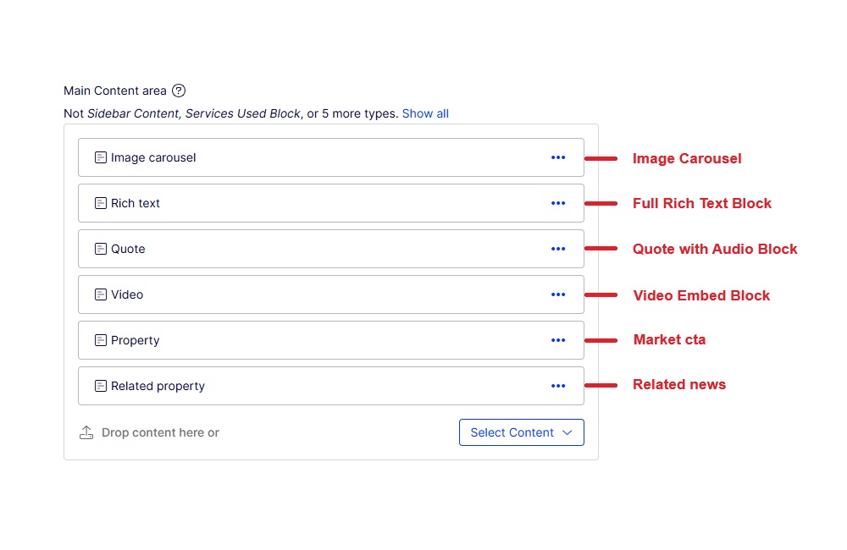847x550 pixels.
Task: Click the block icon beside Image carousel
Action: 101,157
